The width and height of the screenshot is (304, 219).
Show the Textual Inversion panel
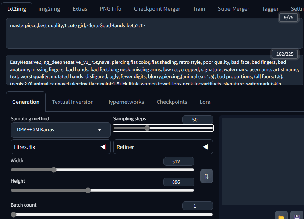click(73, 102)
